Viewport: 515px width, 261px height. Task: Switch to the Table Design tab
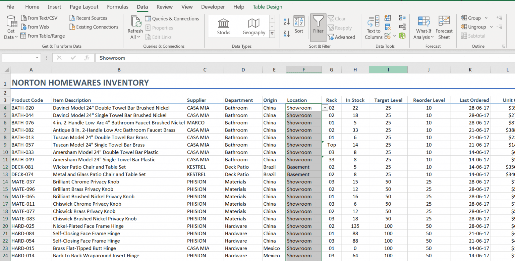click(x=267, y=7)
